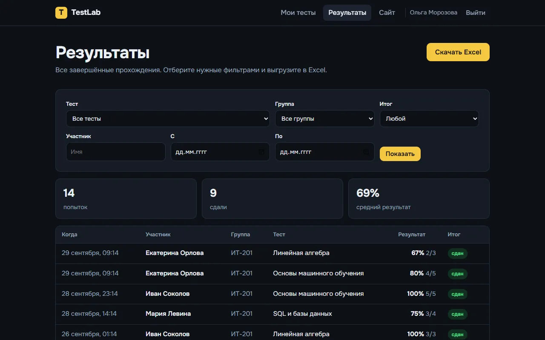The height and width of the screenshot is (340, 545).
Task: Click the Итог column header in the table
Action: pos(454,235)
